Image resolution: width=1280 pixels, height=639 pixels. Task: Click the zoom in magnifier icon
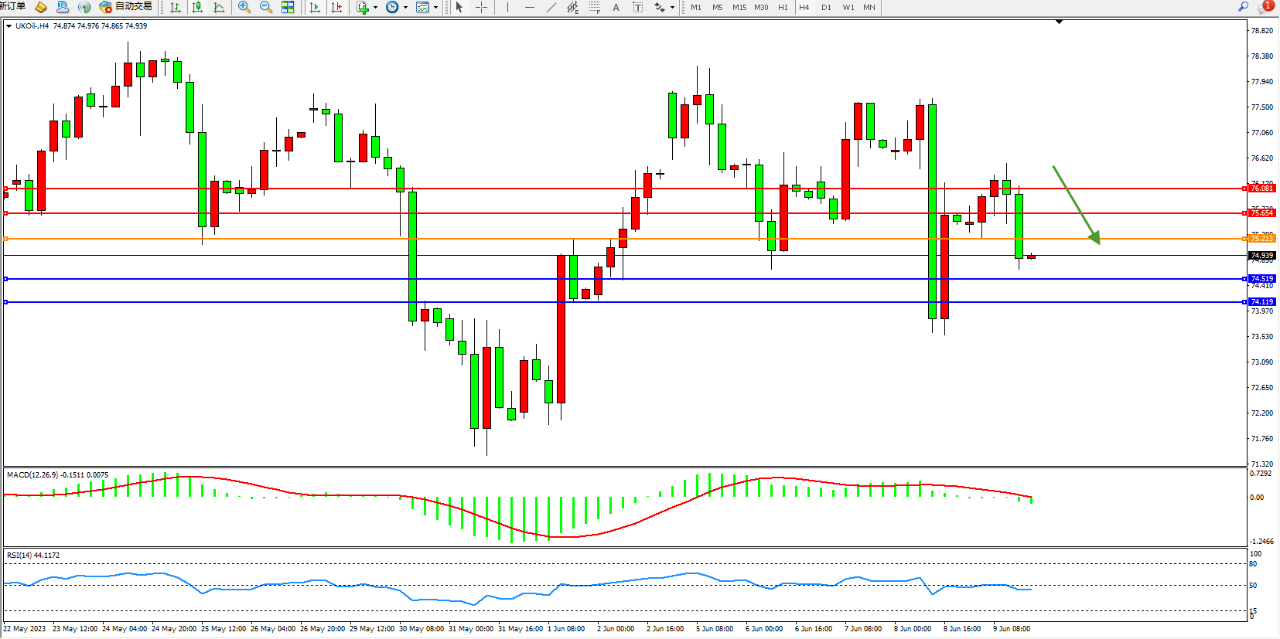[x=244, y=7]
